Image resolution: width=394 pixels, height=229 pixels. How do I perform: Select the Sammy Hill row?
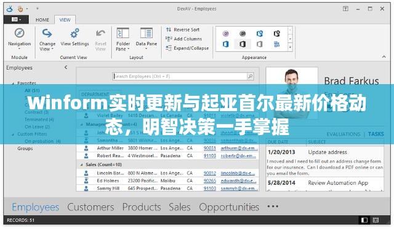(x=167, y=188)
